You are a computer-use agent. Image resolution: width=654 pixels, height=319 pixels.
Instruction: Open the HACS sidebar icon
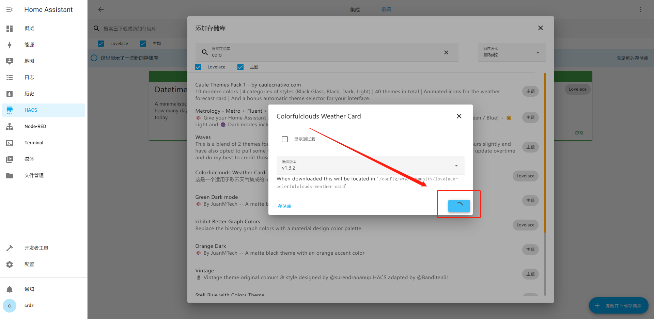[10, 110]
